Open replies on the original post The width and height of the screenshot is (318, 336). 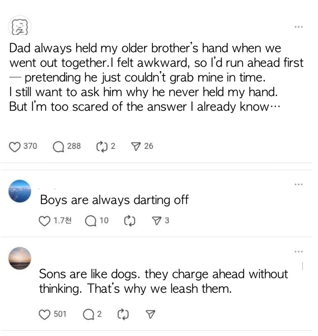pos(58,147)
